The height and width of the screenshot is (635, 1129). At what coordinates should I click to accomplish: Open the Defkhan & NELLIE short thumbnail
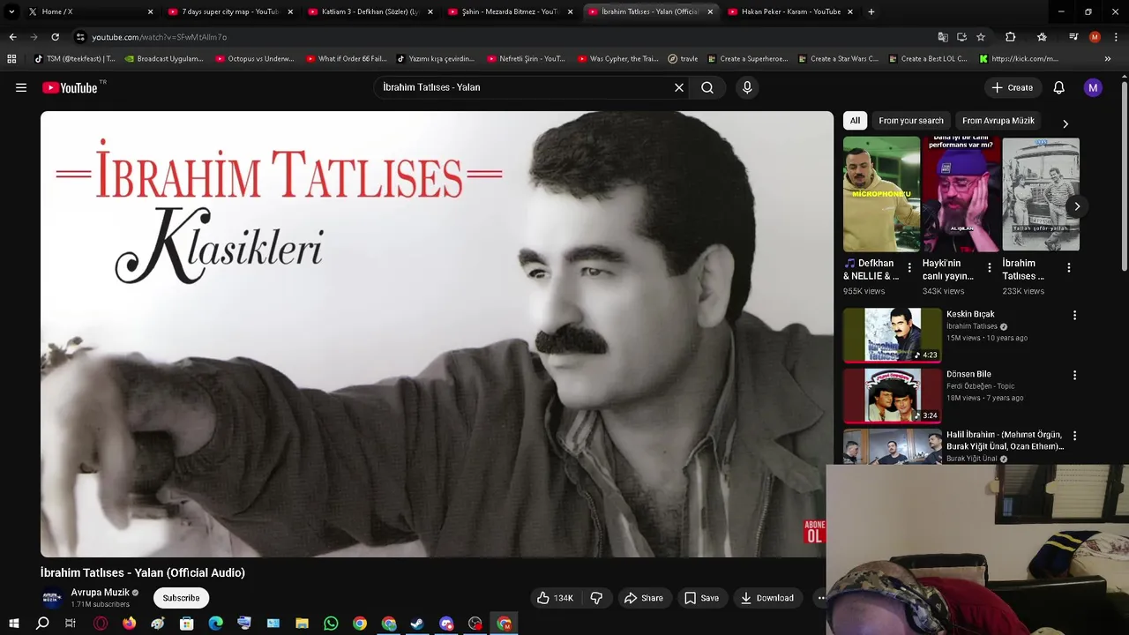point(881,194)
